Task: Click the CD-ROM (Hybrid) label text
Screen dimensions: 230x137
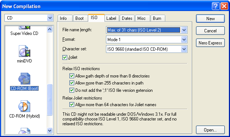Action: pos(24,116)
